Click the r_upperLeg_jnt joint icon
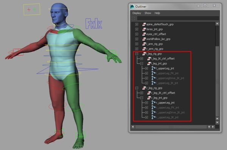The width and height of the screenshot is (227, 150). point(154,103)
